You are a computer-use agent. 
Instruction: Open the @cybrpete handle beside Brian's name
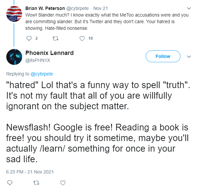(77, 9)
